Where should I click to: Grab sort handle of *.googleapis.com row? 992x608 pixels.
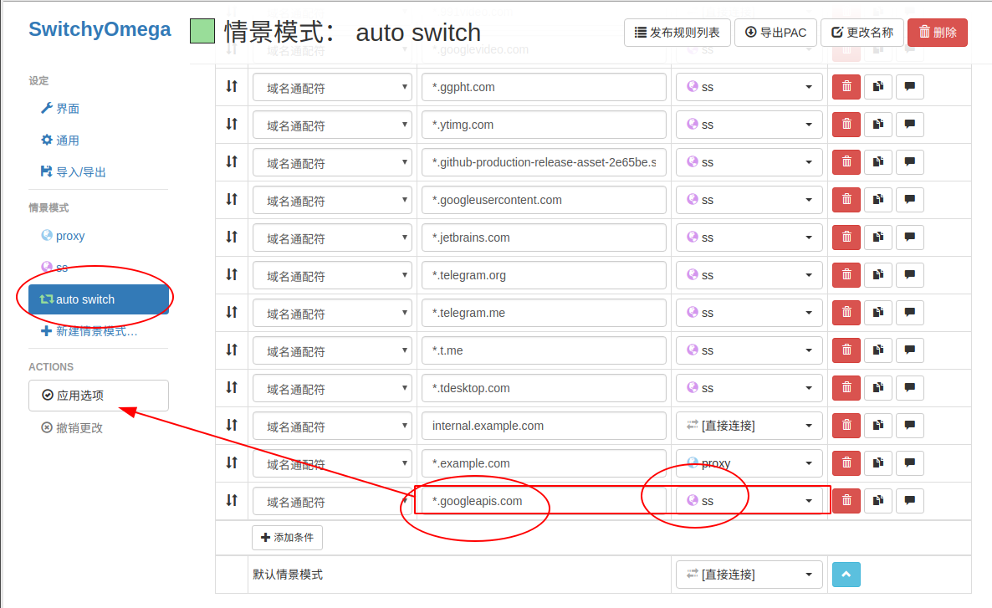[x=232, y=500]
